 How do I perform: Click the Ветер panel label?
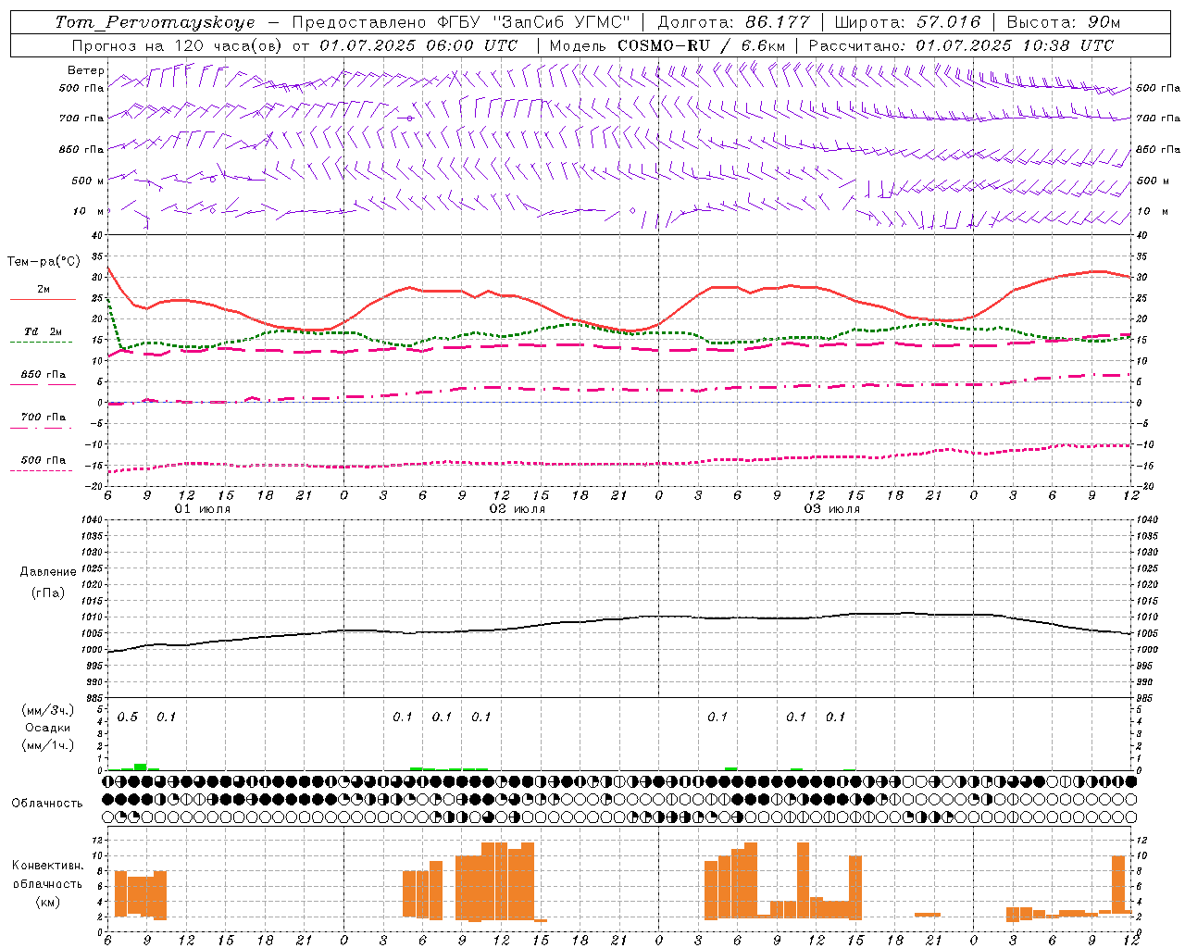[86, 70]
